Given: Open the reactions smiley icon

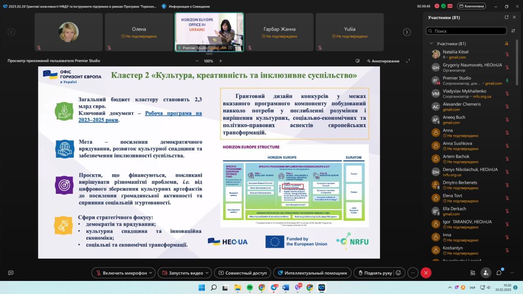Looking at the screenshot, I should (x=397, y=273).
